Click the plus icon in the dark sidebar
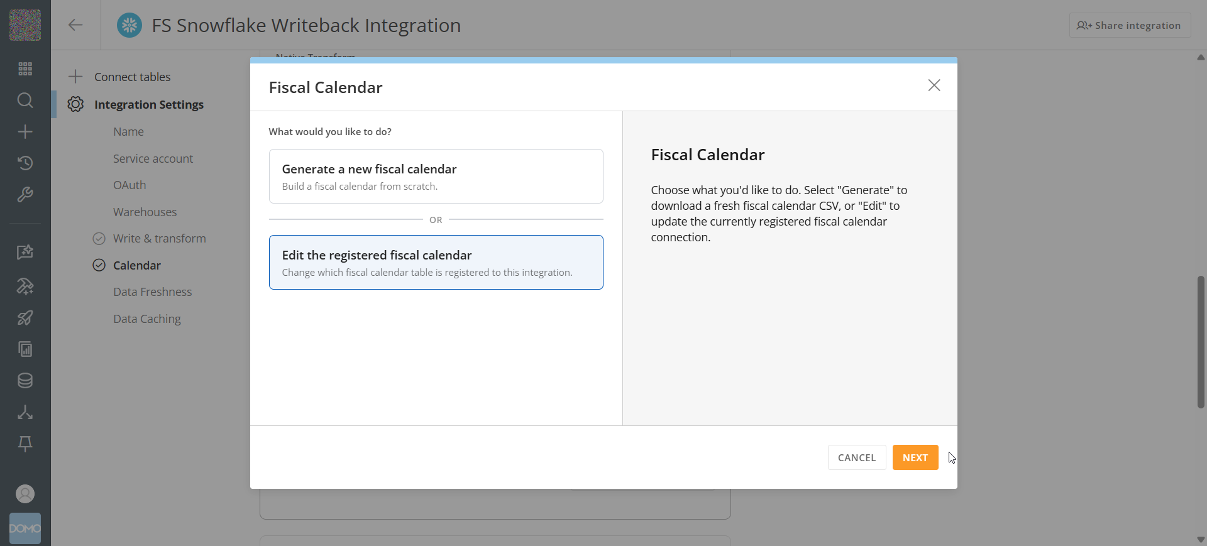 25,131
